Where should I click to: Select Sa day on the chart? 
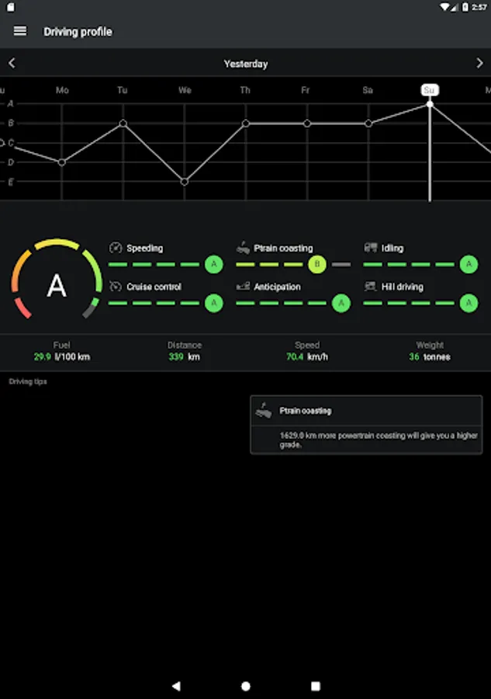[368, 90]
